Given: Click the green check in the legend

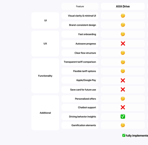Looking at the screenshot, I should point(124,135).
